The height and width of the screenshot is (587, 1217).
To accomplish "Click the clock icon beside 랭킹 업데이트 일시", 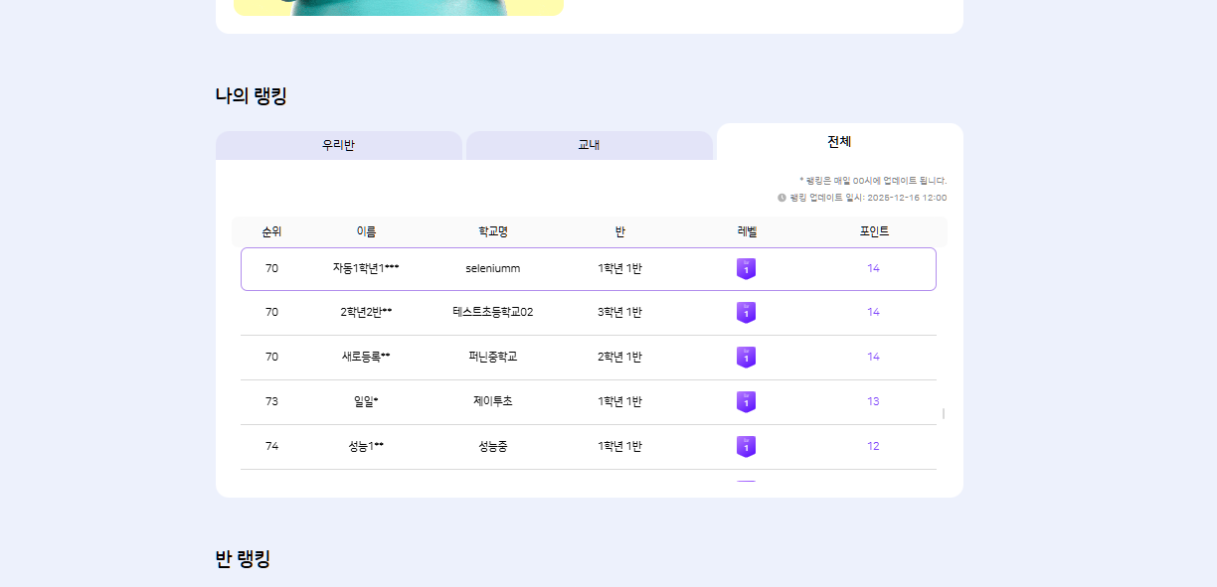I will [x=782, y=198].
